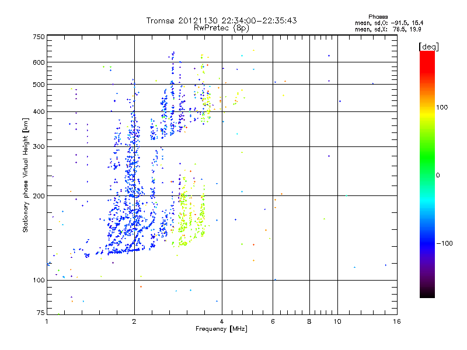
Task: Click the colorbar '100' degree label
Action: click(x=442, y=107)
